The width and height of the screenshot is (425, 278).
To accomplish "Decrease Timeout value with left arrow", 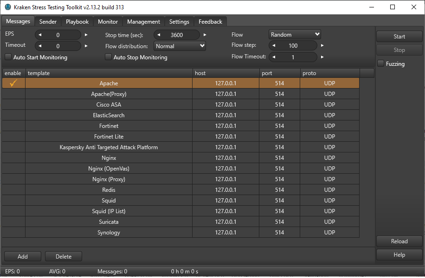I will pos(39,46).
